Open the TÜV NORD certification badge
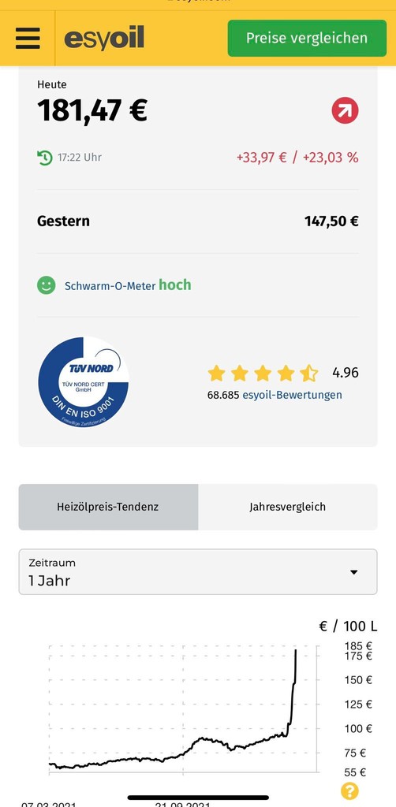Screen dimensions: 396x807 (x=84, y=382)
